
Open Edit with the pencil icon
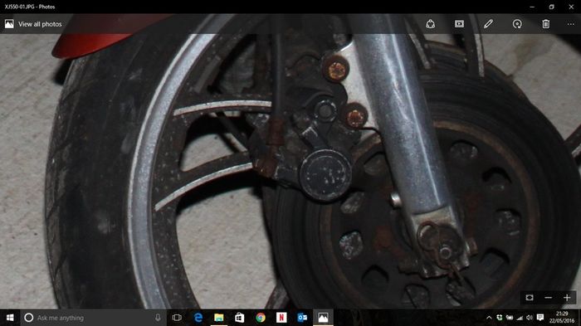(x=488, y=24)
